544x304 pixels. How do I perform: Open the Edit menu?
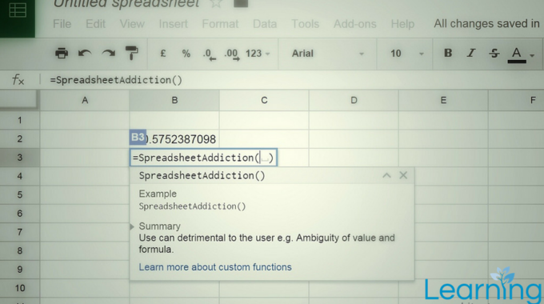[95, 24]
